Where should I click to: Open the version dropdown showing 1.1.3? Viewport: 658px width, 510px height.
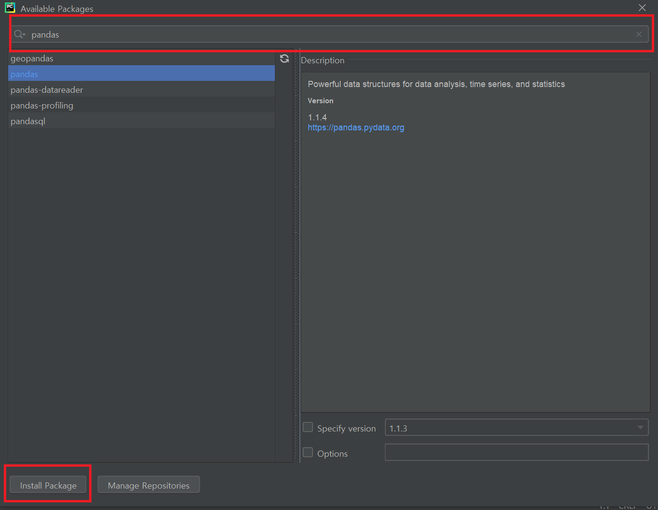tap(516, 428)
